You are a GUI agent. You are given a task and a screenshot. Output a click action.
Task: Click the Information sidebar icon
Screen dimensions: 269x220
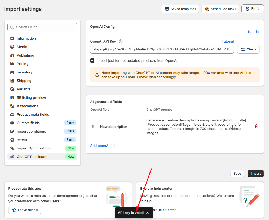click(12, 39)
